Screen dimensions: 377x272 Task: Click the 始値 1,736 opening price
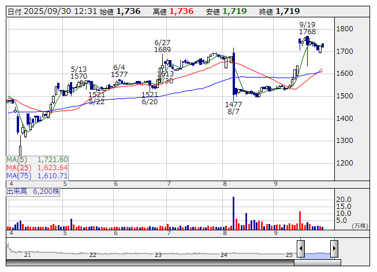click(x=120, y=12)
